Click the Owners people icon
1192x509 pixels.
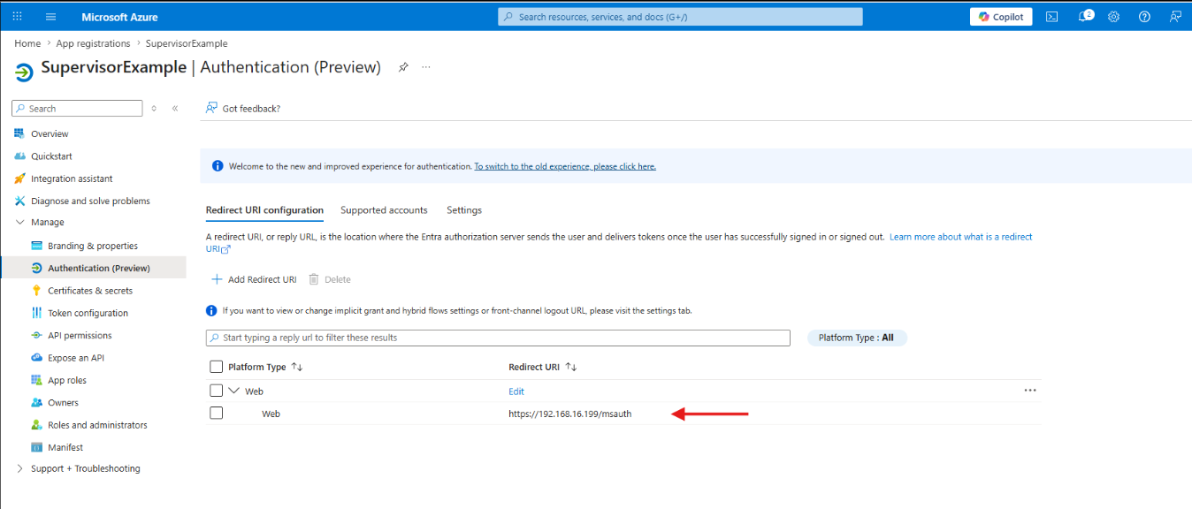(36, 402)
